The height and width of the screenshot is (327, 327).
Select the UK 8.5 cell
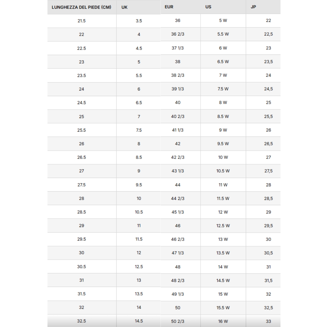(x=139, y=157)
